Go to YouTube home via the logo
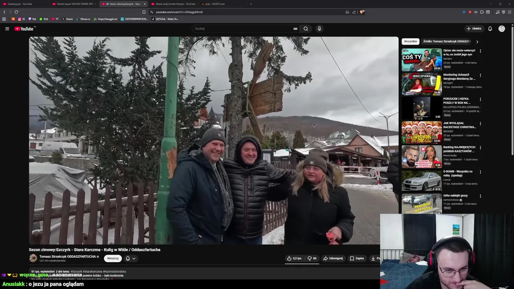The image size is (514, 289). (24, 28)
